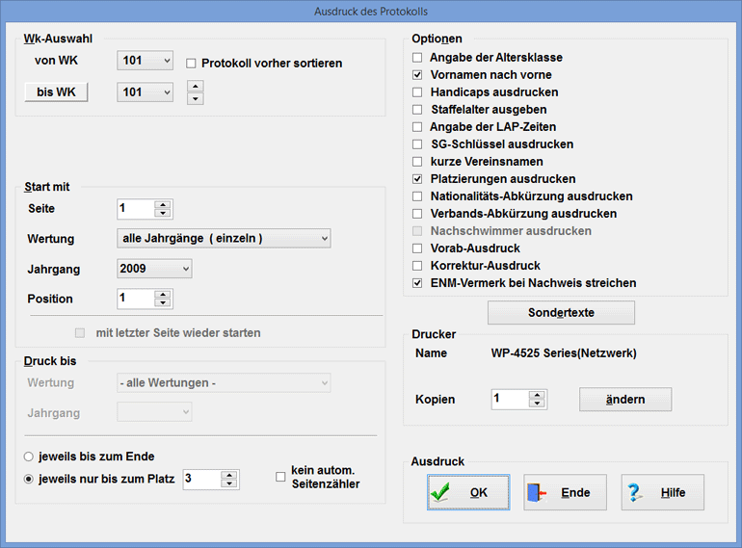This screenshot has height=548, width=742.
Task: Click into the Kopien count field
Action: tap(510, 399)
